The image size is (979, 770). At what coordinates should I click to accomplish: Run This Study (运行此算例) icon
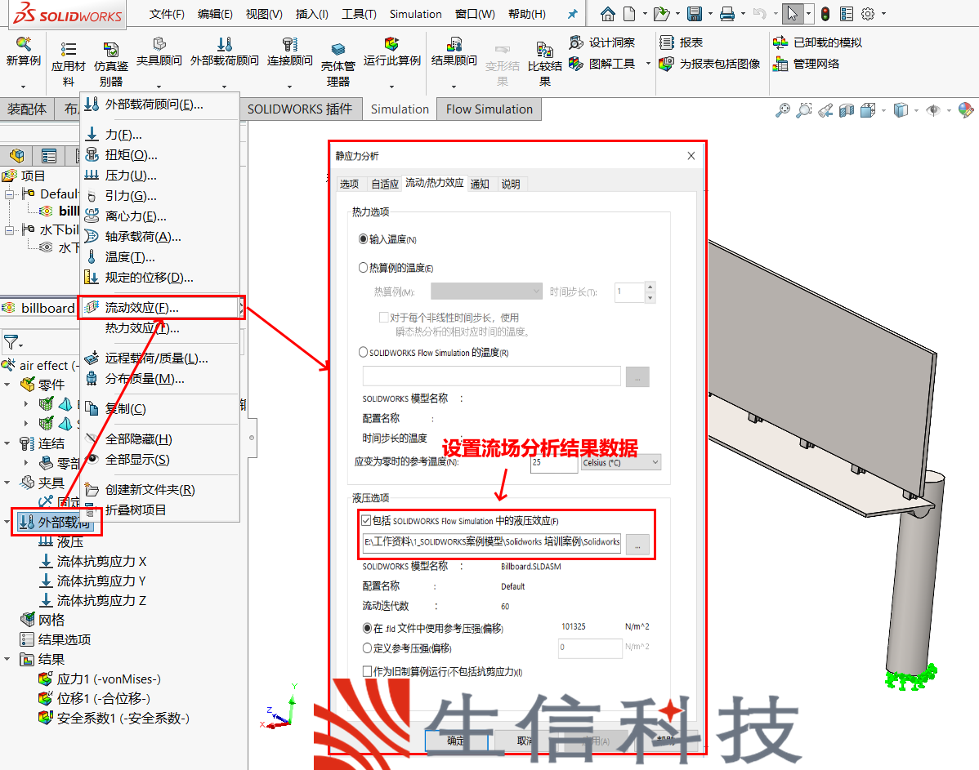point(391,43)
